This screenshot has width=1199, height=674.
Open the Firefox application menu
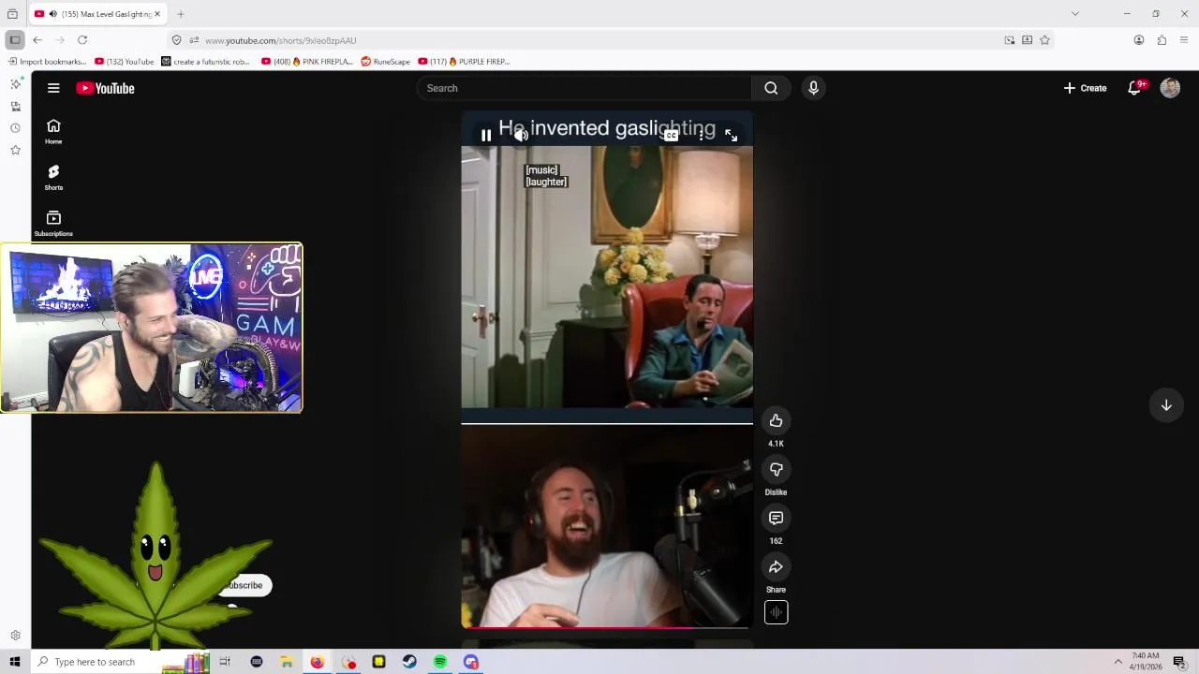click(1184, 40)
